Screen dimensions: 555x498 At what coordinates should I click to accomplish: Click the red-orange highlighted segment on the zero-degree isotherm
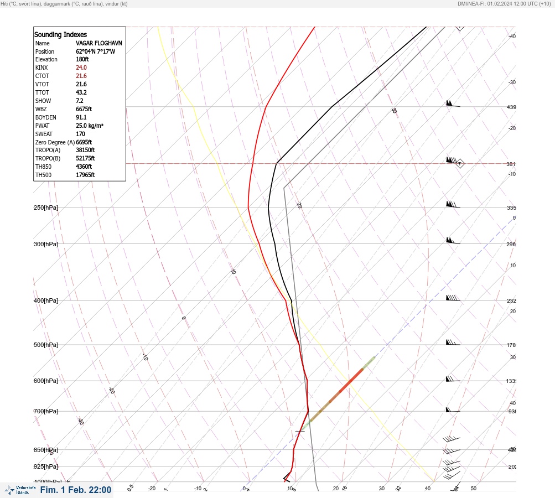point(351,381)
